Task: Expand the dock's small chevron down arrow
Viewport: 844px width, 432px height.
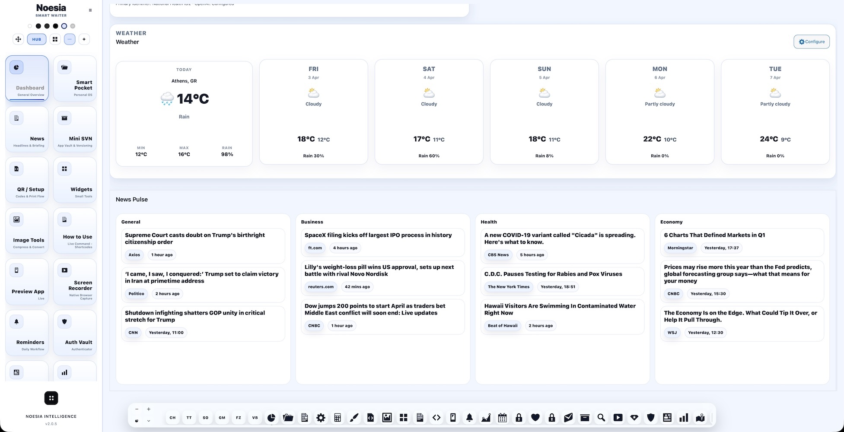Action: tap(149, 421)
